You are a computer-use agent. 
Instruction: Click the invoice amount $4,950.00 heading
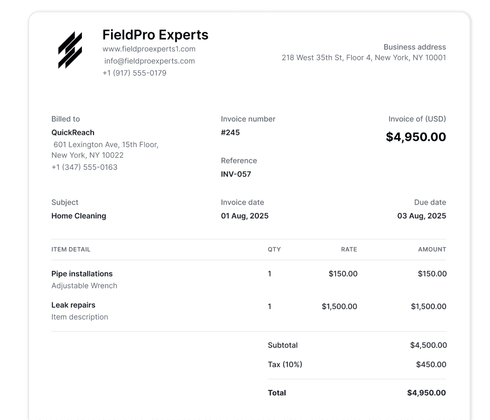(x=415, y=137)
